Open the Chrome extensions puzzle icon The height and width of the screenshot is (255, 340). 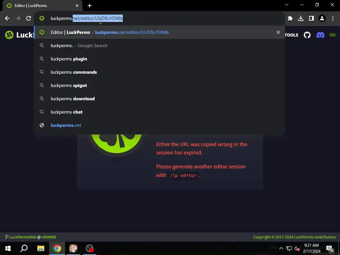tap(290, 19)
